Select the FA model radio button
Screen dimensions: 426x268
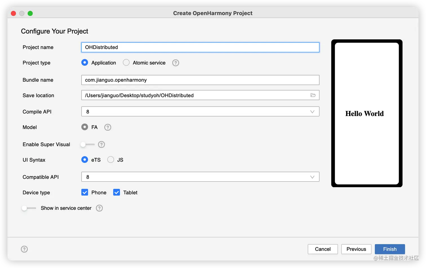pos(85,127)
